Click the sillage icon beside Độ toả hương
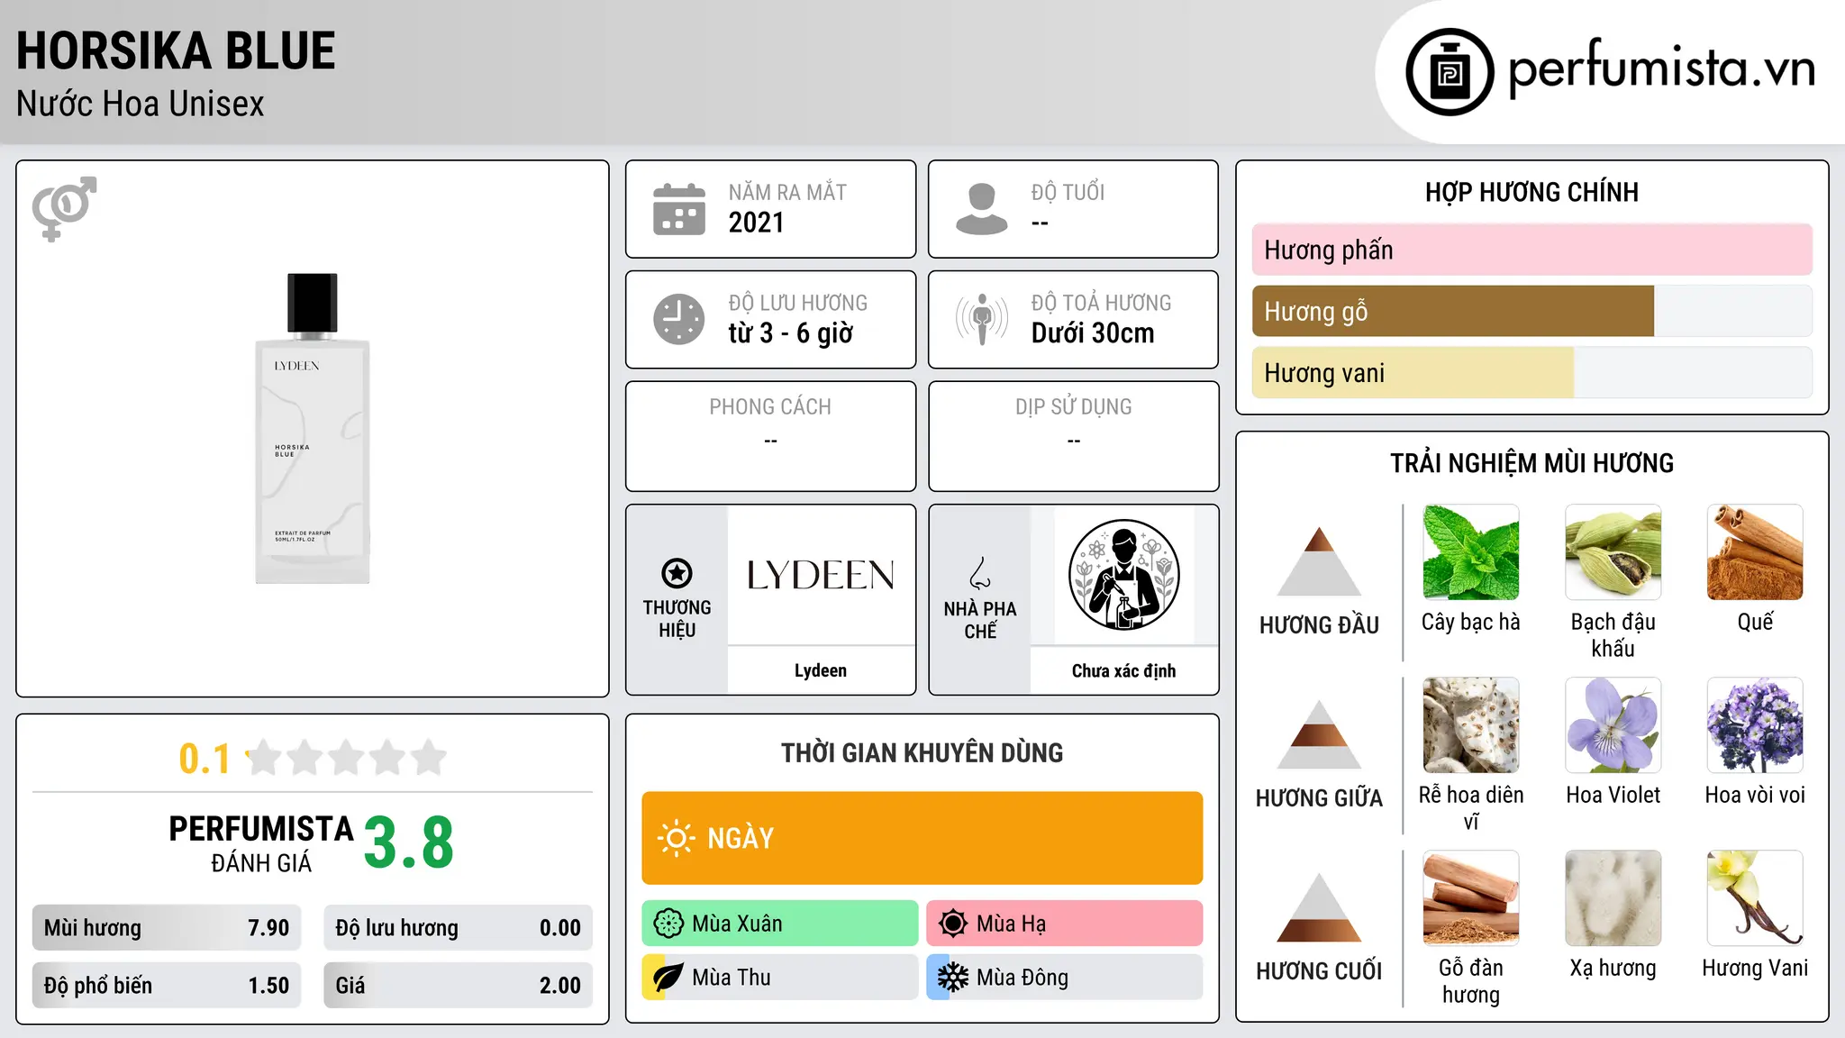Screen dimensions: 1845x1038 [x=982, y=319]
